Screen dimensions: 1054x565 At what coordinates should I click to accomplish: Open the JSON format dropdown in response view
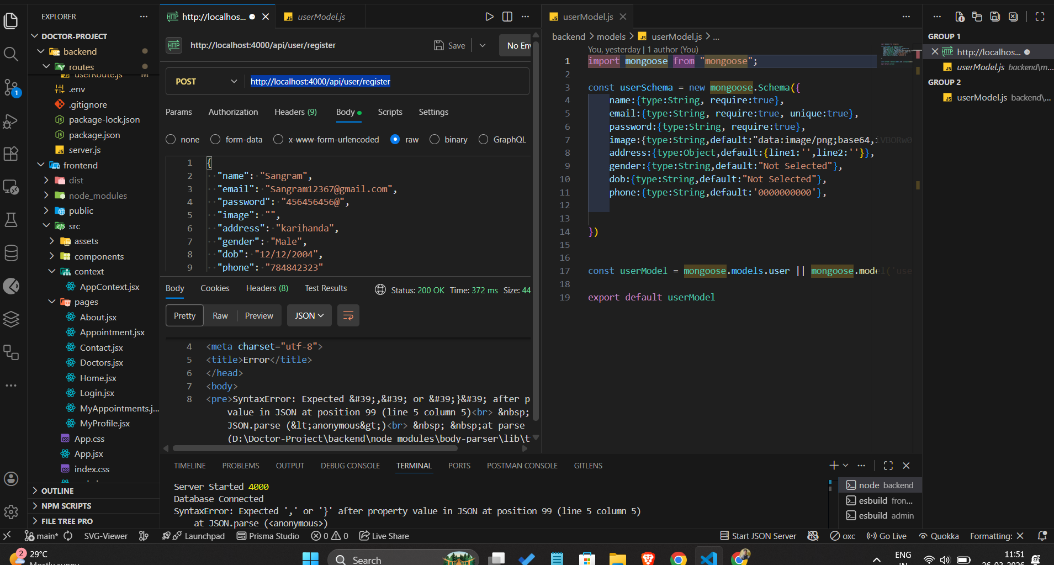pyautogui.click(x=309, y=315)
